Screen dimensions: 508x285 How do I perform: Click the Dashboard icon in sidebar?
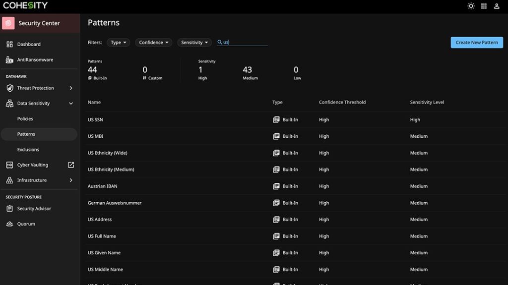point(9,44)
